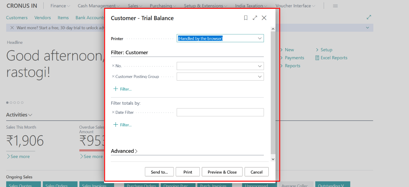This screenshot has width=409, height=187.
Task: Dismiss the free trial banner
Action: pos(12,28)
